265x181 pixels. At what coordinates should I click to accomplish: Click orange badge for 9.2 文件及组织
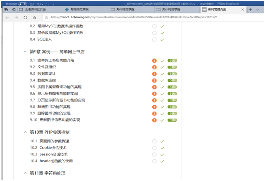point(154,67)
